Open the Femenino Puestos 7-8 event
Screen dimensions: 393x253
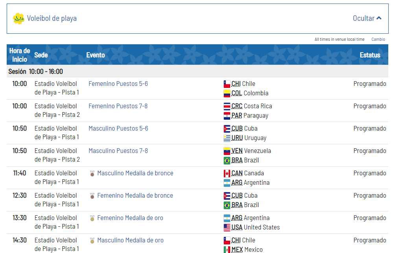click(118, 106)
